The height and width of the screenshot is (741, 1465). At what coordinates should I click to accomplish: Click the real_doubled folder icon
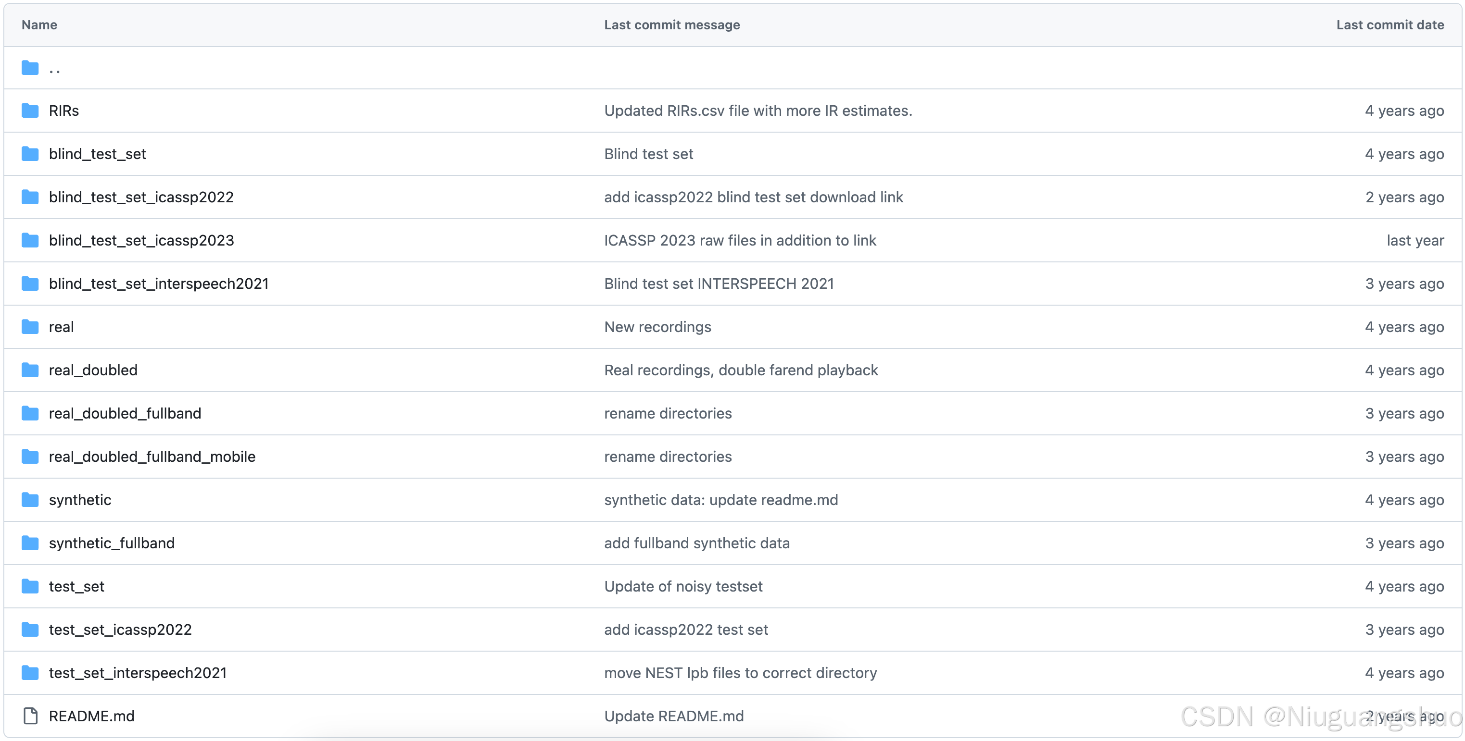30,370
